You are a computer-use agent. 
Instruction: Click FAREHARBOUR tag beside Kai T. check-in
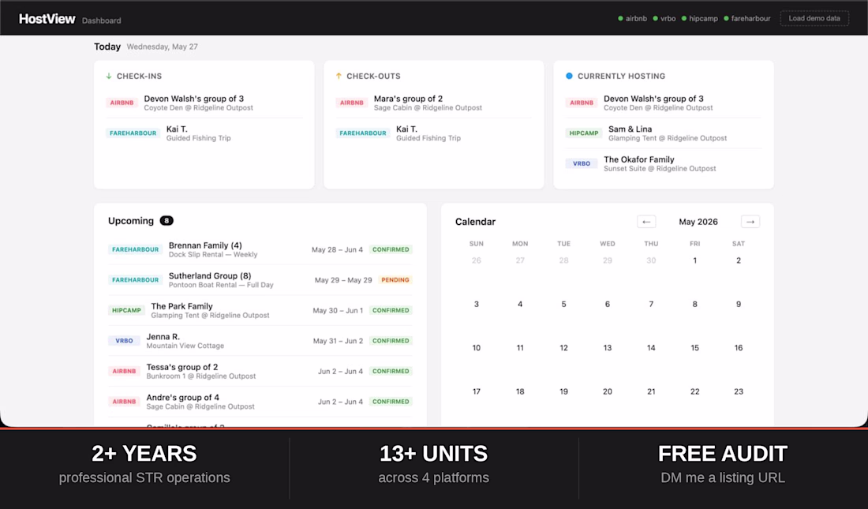[133, 133]
